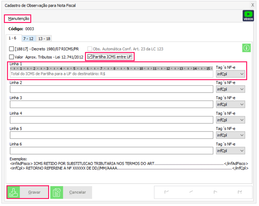Switch to the 7 - 12 tab

28,38
